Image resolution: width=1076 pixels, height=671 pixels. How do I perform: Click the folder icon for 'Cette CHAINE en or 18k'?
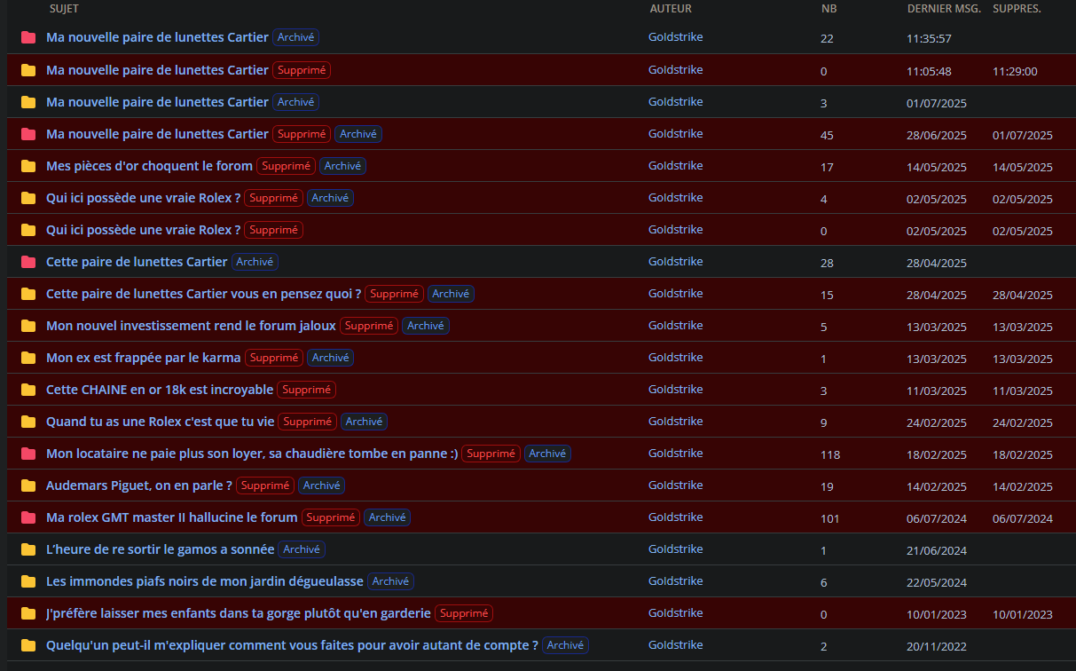point(28,390)
